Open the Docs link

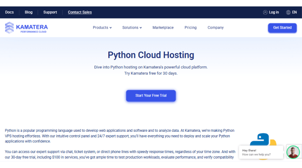[x=9, y=12]
